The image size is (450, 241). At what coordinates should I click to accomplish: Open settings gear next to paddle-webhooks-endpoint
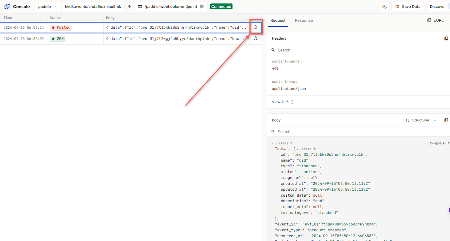tap(202, 7)
